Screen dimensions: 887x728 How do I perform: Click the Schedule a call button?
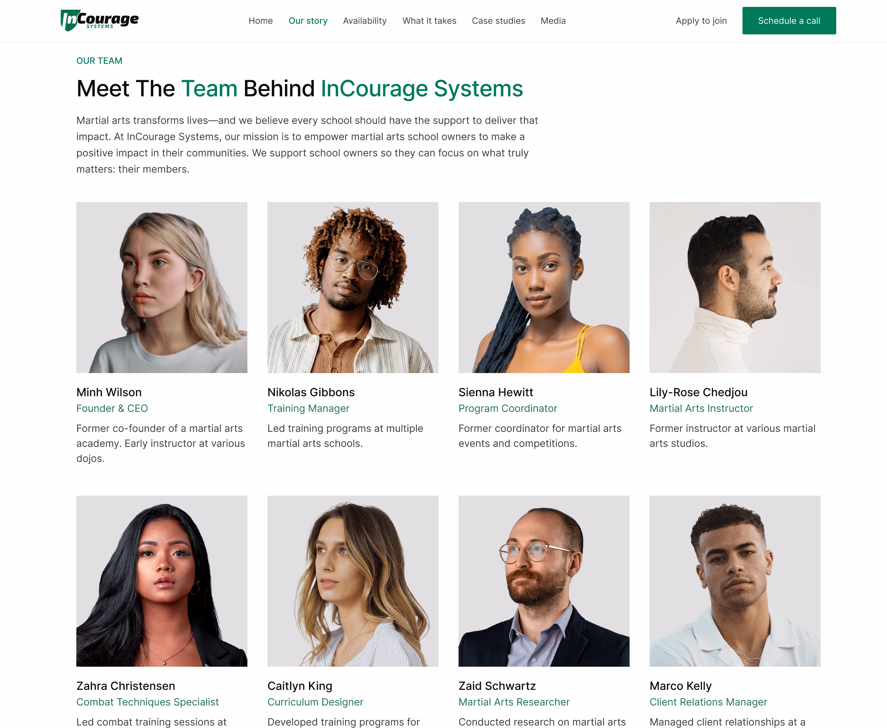pyautogui.click(x=789, y=21)
